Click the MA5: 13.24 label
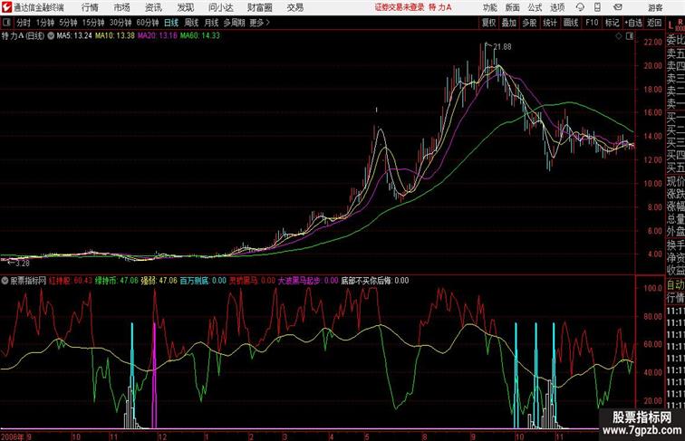The height and width of the screenshot is (441, 685). 74,36
